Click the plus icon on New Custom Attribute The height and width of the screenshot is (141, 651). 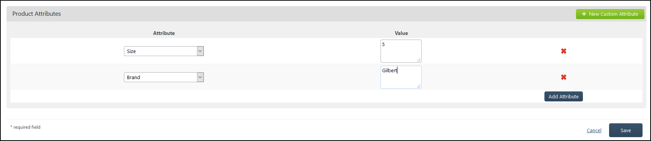584,14
